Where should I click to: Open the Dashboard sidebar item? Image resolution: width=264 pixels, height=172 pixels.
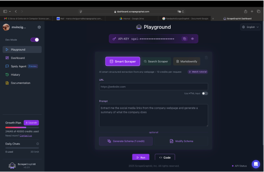point(22,58)
